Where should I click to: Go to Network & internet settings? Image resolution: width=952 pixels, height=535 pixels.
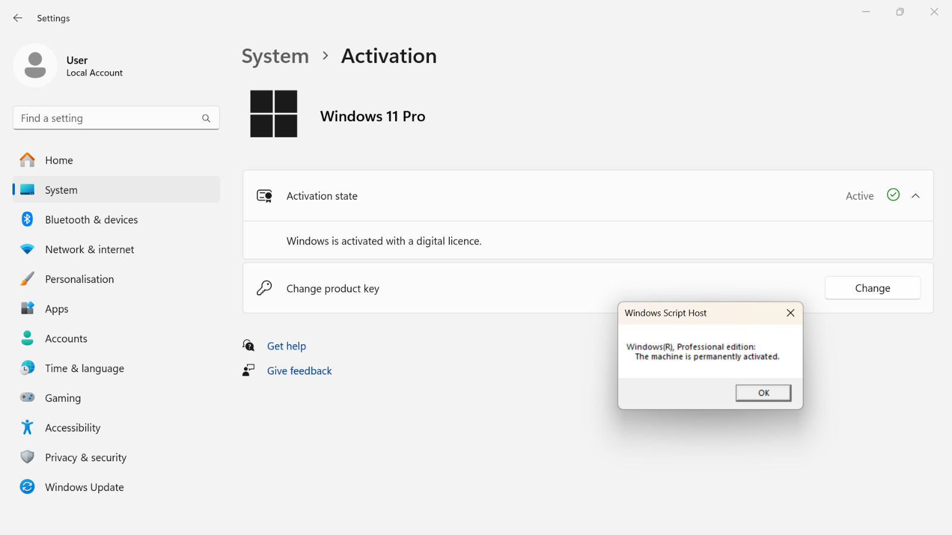(x=116, y=249)
